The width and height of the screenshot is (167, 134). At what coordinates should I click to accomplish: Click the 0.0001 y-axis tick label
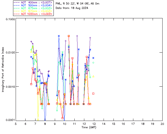pyautogui.click(x=10, y=120)
